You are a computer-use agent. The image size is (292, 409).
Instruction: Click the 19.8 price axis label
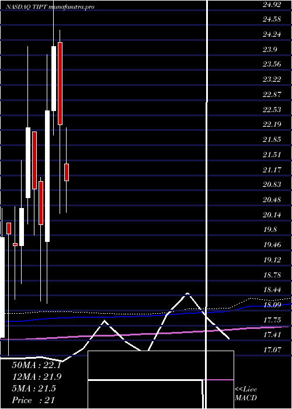click(270, 230)
